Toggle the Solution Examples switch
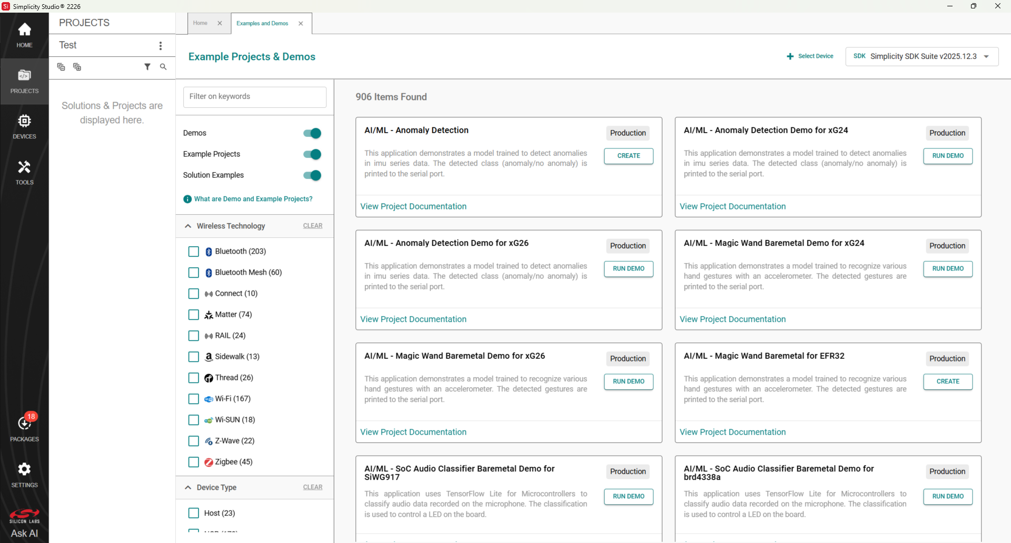Screen dimensions: 1011x543 [312, 175]
